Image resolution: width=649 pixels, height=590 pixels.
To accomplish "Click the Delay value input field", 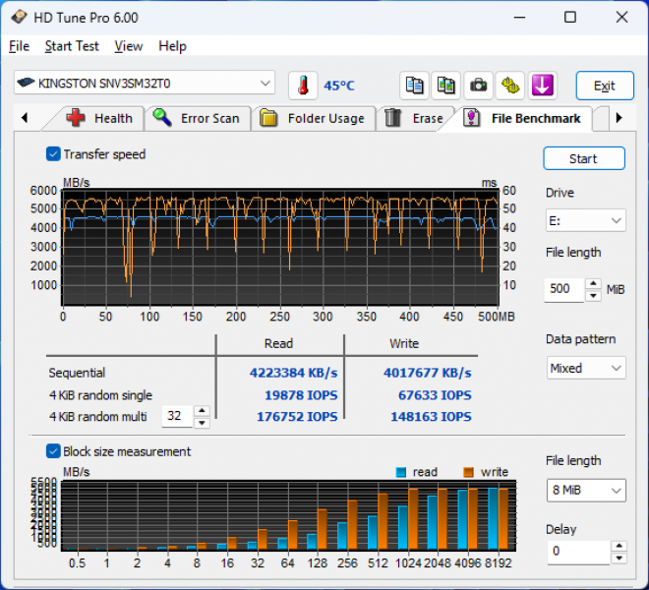I will coord(576,552).
